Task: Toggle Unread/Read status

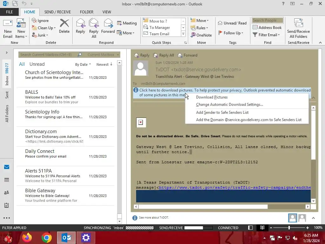Action: (x=232, y=23)
